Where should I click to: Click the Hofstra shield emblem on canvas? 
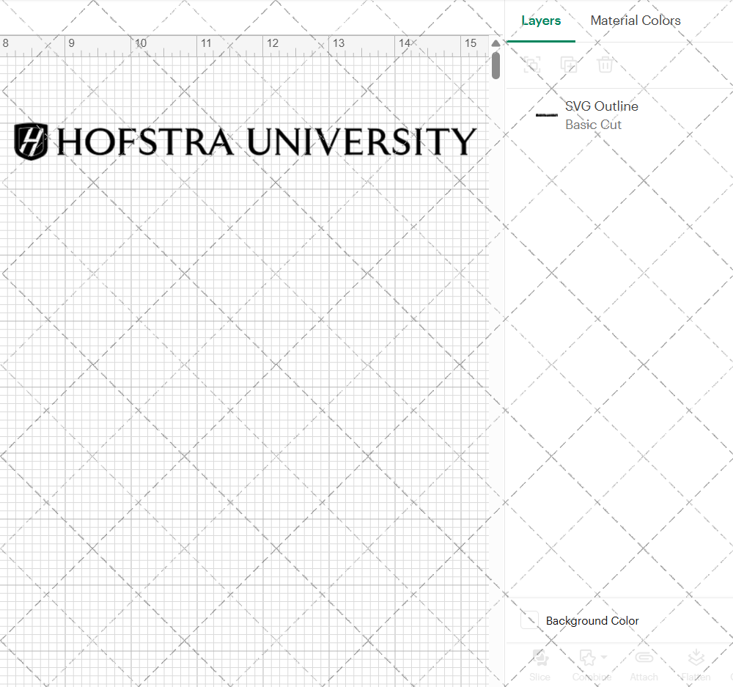click(31, 142)
